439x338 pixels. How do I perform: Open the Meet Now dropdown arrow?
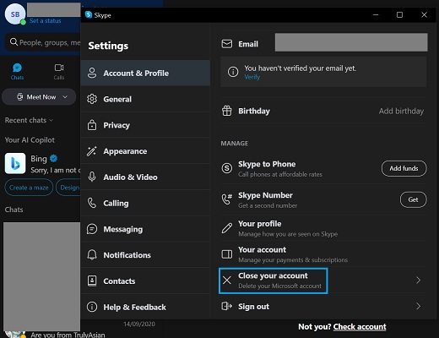click(65, 97)
